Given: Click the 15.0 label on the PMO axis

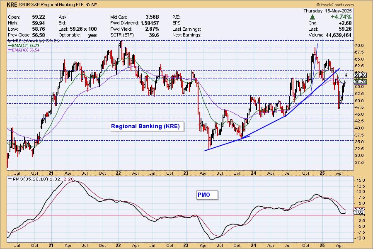Looking at the screenshot, I should [x=361, y=181].
